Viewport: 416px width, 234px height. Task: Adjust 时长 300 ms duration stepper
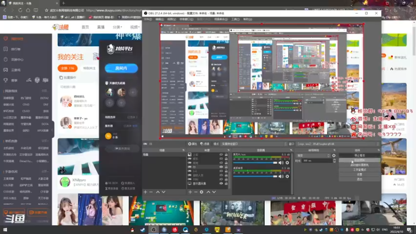click(x=334, y=161)
